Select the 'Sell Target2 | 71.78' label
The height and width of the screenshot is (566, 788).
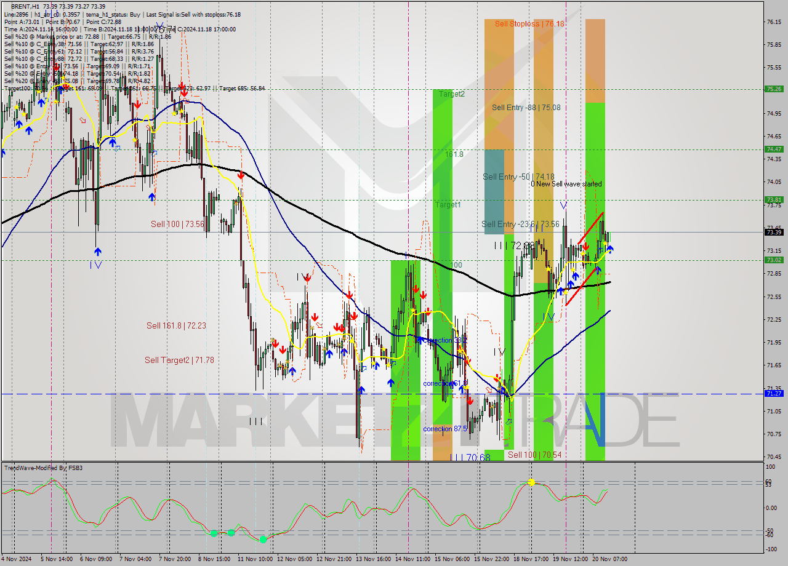click(x=179, y=360)
